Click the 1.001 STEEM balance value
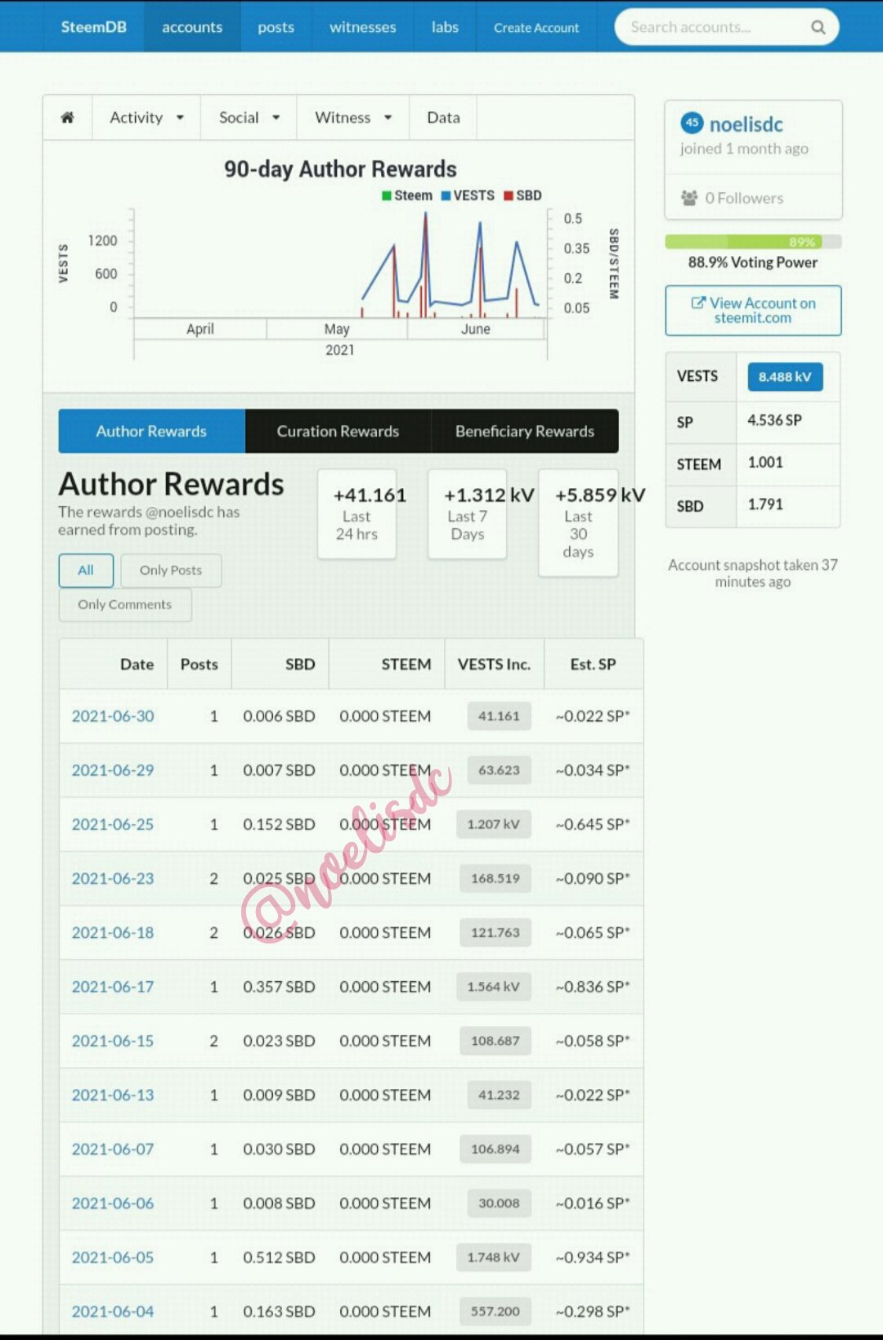The width and height of the screenshot is (883, 1340). coord(765,462)
